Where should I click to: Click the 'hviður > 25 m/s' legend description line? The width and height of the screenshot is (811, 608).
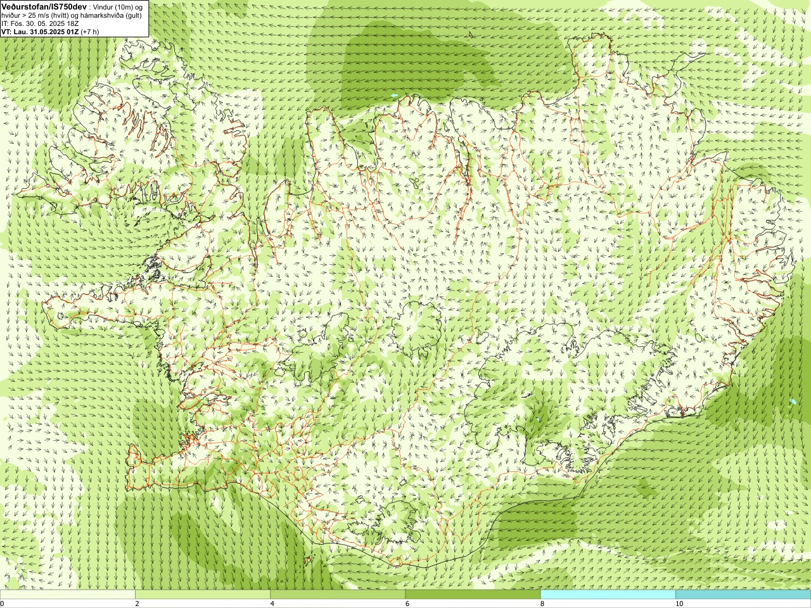(x=72, y=15)
